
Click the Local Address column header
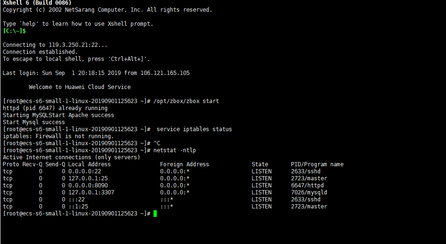click(89, 164)
